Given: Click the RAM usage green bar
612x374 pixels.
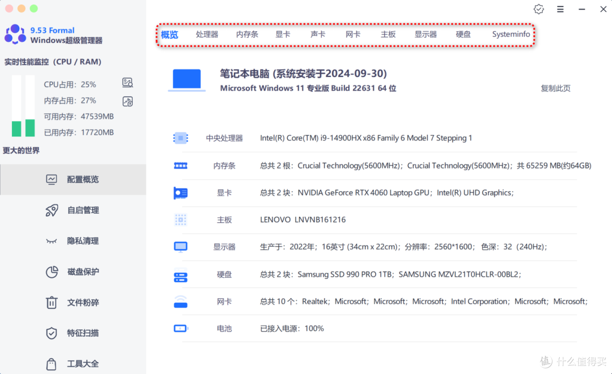Looking at the screenshot, I should tap(30, 128).
